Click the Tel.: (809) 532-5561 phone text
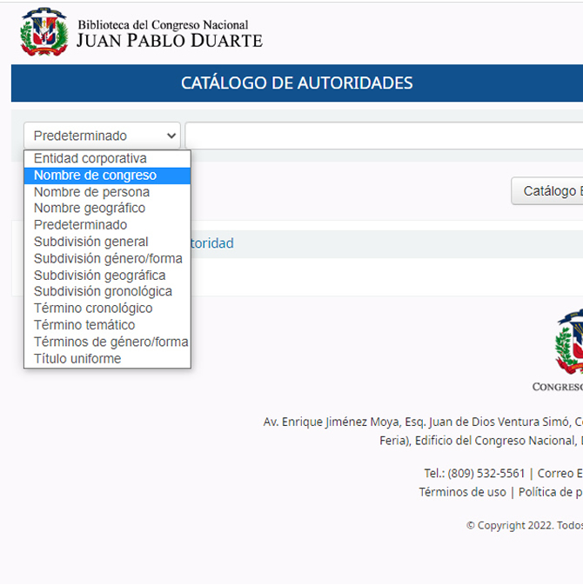Viewport: 583px width, 585px height. click(x=474, y=474)
